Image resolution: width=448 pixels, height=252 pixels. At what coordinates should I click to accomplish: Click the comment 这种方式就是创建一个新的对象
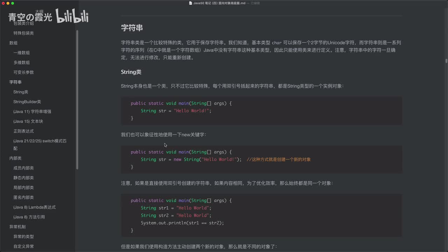tap(279, 159)
